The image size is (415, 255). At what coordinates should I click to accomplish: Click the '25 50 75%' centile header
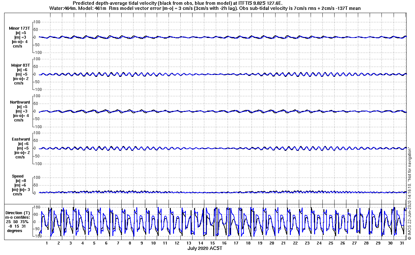click(17, 222)
